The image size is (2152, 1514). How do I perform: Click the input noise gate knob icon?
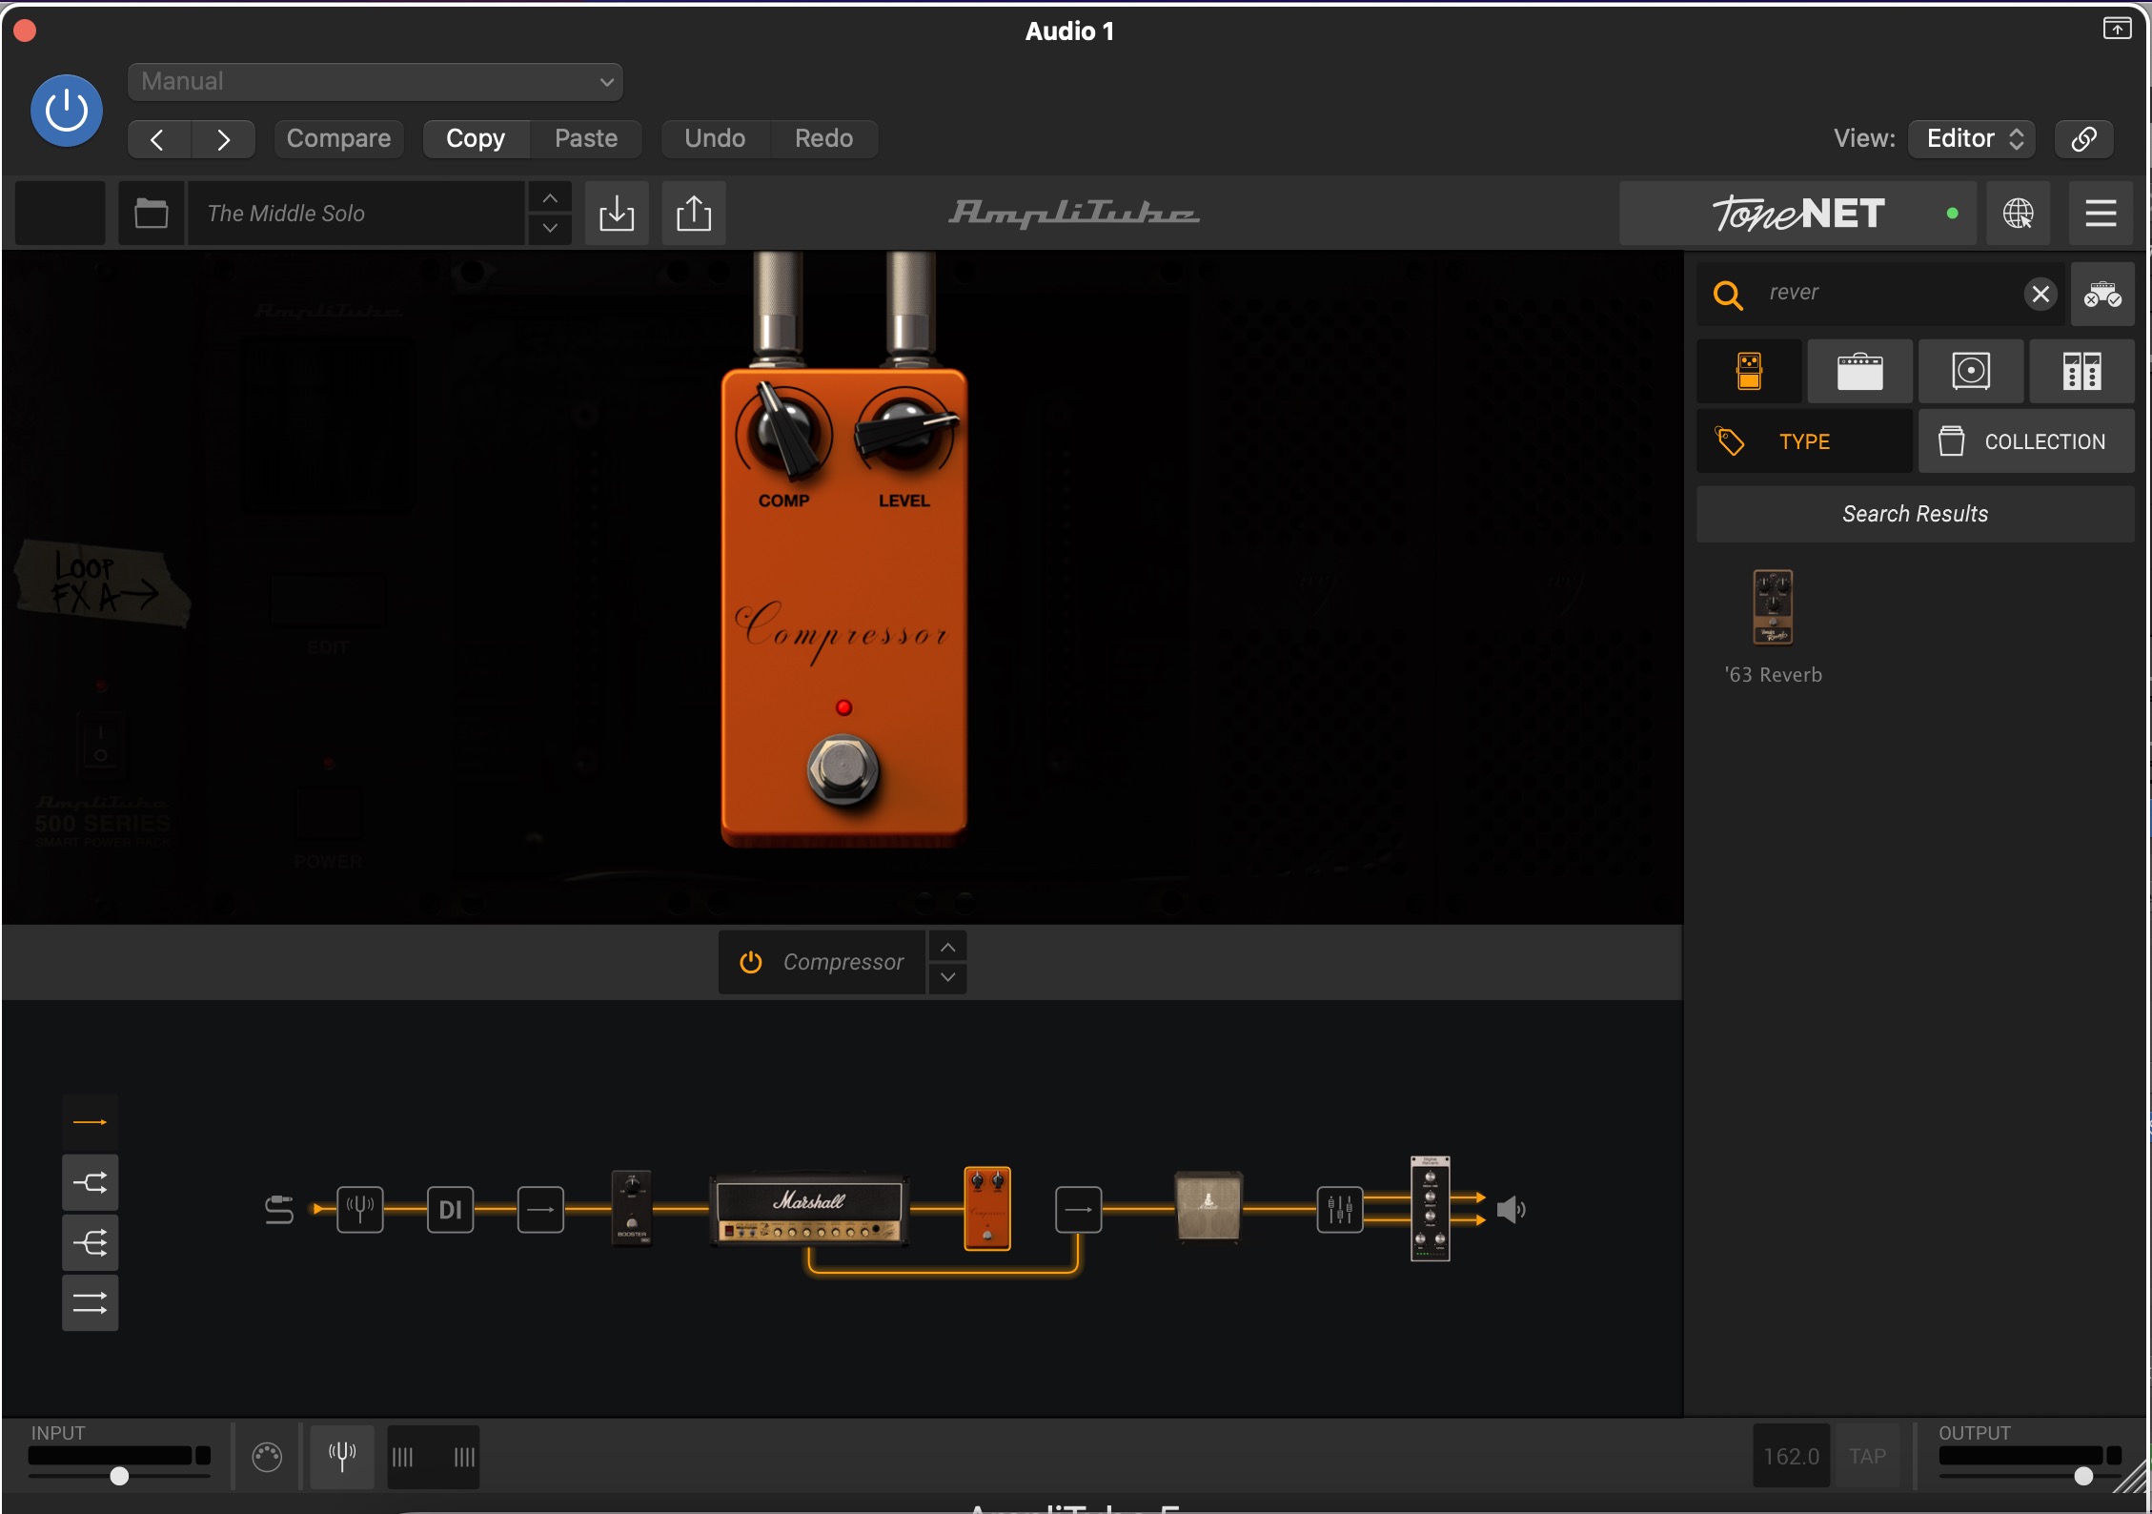[x=267, y=1457]
